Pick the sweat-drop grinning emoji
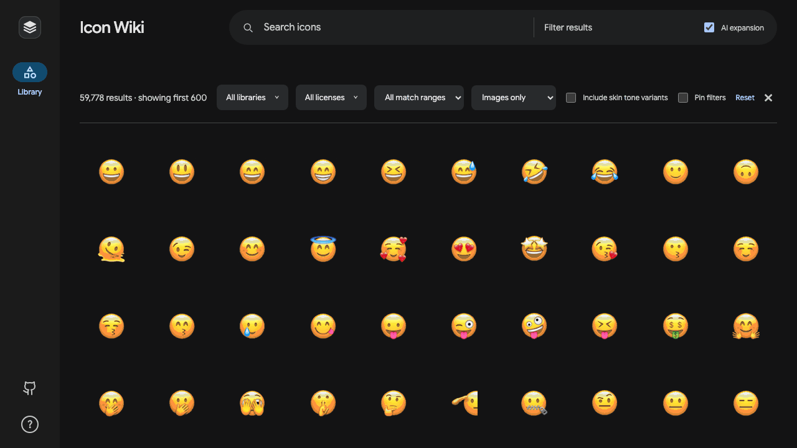797x448 pixels. coord(464,172)
